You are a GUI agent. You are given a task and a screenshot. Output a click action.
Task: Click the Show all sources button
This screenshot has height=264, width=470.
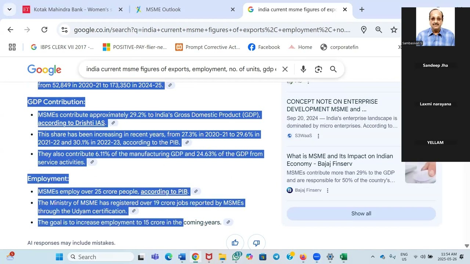[361, 213]
